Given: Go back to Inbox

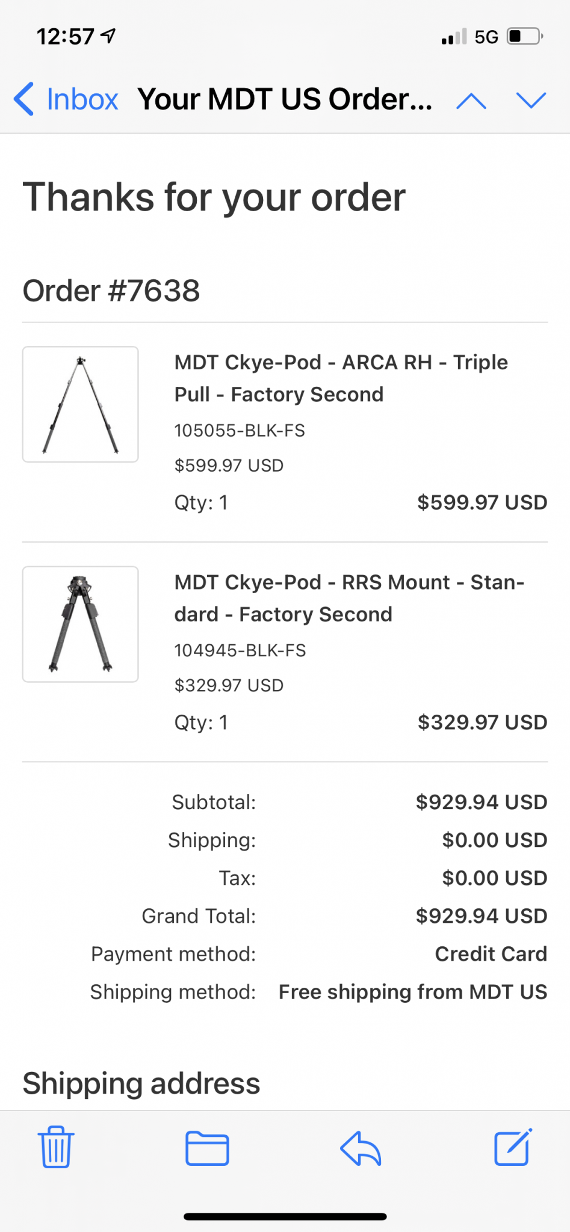Looking at the screenshot, I should (x=66, y=99).
